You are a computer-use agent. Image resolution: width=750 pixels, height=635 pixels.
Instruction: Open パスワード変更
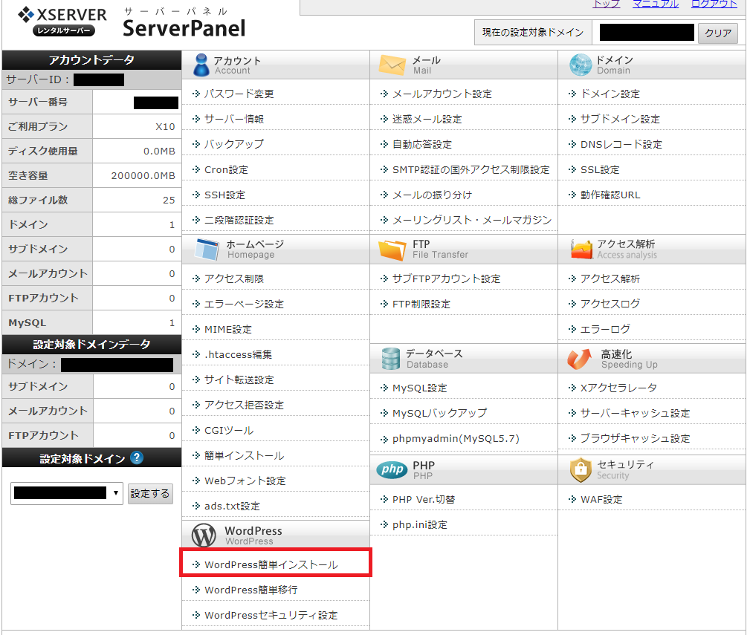[239, 94]
